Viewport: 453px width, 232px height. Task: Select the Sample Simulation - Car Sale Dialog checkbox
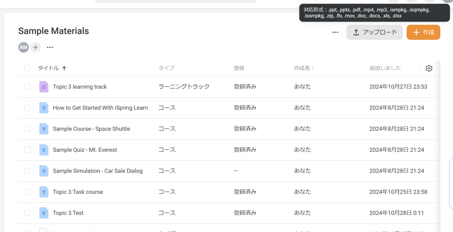(x=27, y=171)
